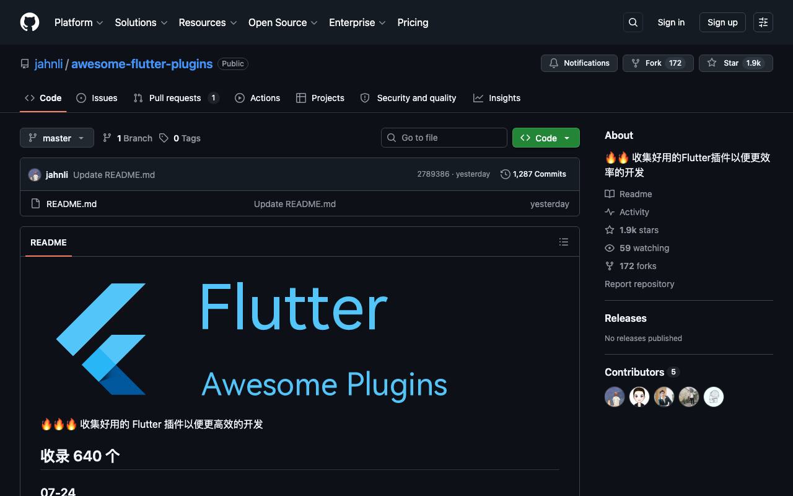Expand the Open Source menu
This screenshot has height=496, width=793.
[x=283, y=22]
